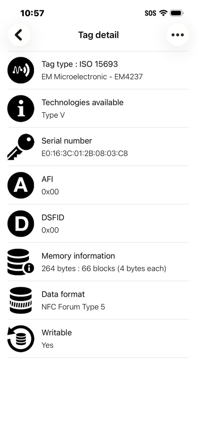Tap the Wi-Fi status bar icon
This screenshot has height=426, width=197.
pyautogui.click(x=163, y=13)
